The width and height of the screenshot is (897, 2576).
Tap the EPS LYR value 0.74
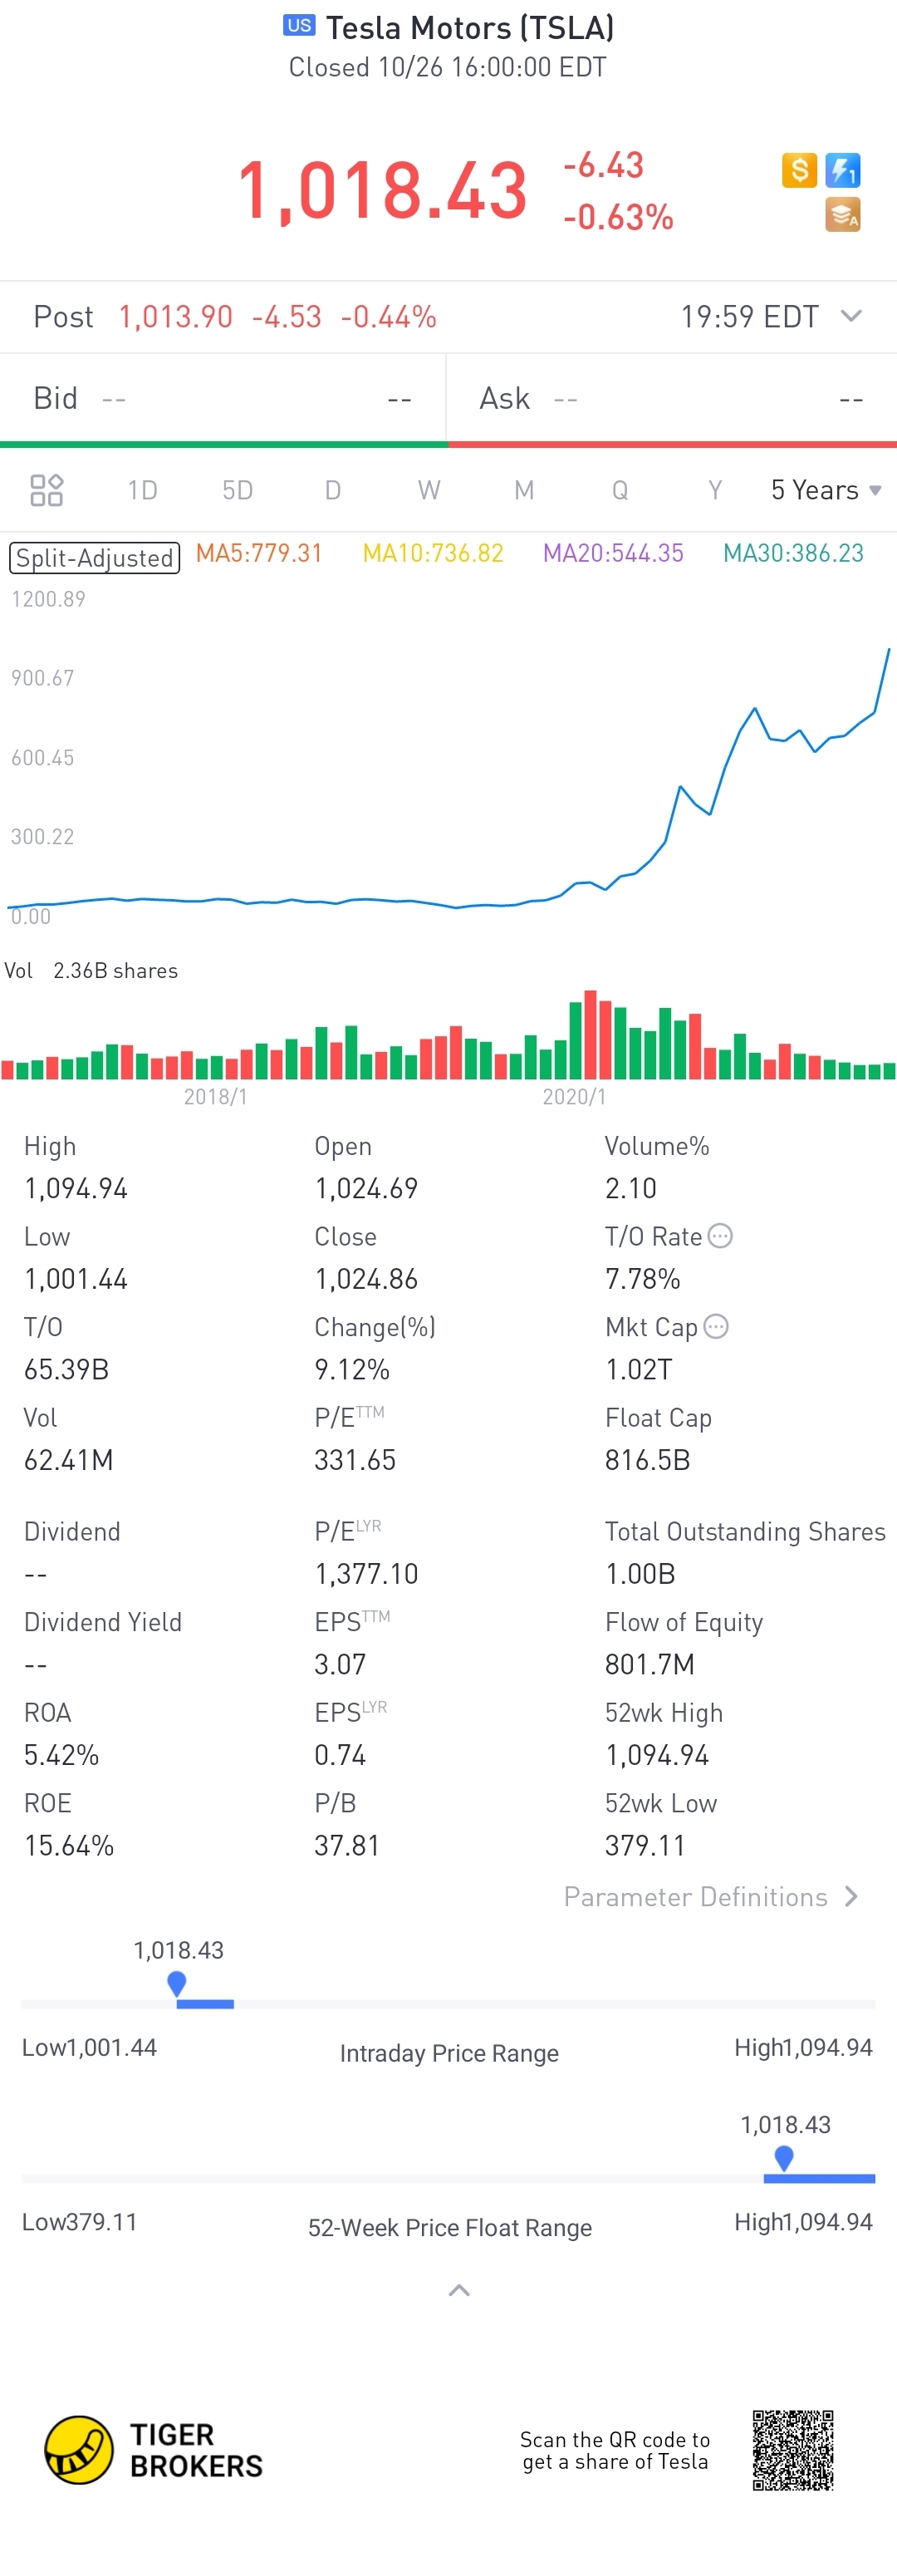click(x=340, y=1755)
